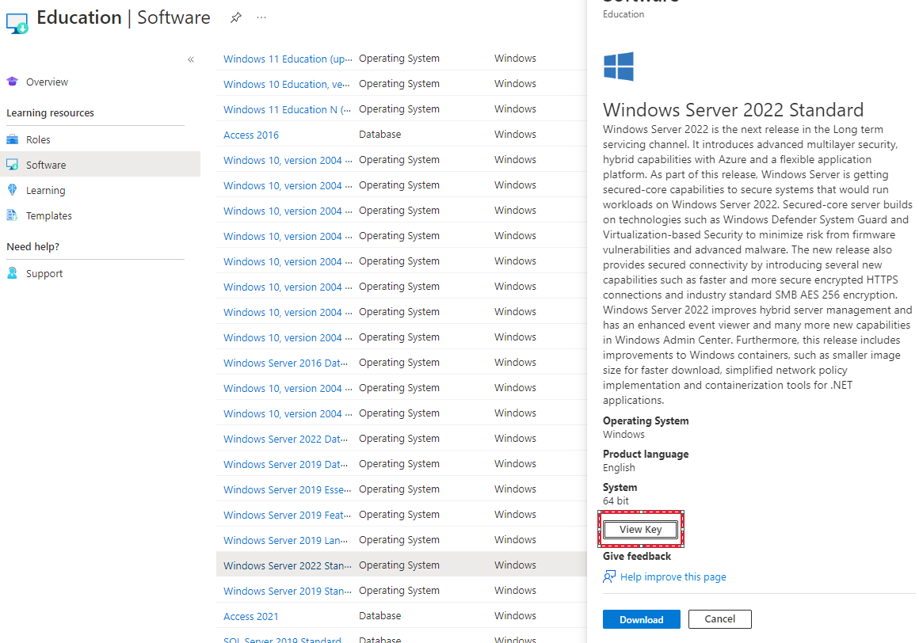Click the Overview graduation cap icon

pyautogui.click(x=13, y=82)
